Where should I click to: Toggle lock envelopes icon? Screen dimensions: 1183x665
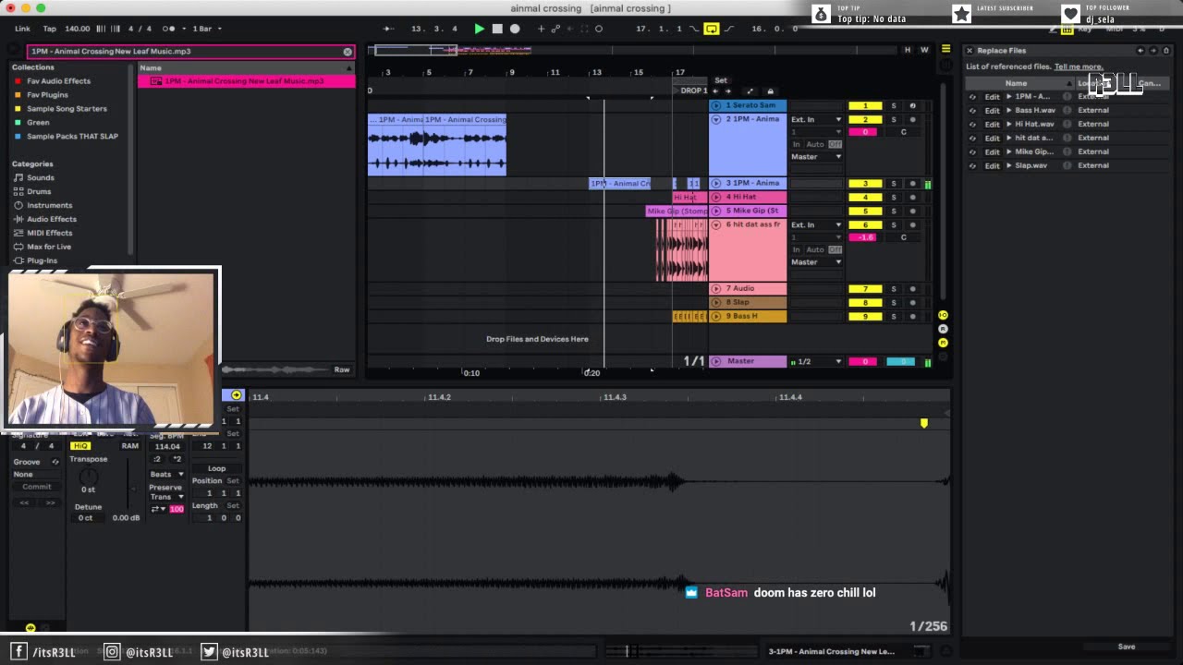click(771, 91)
